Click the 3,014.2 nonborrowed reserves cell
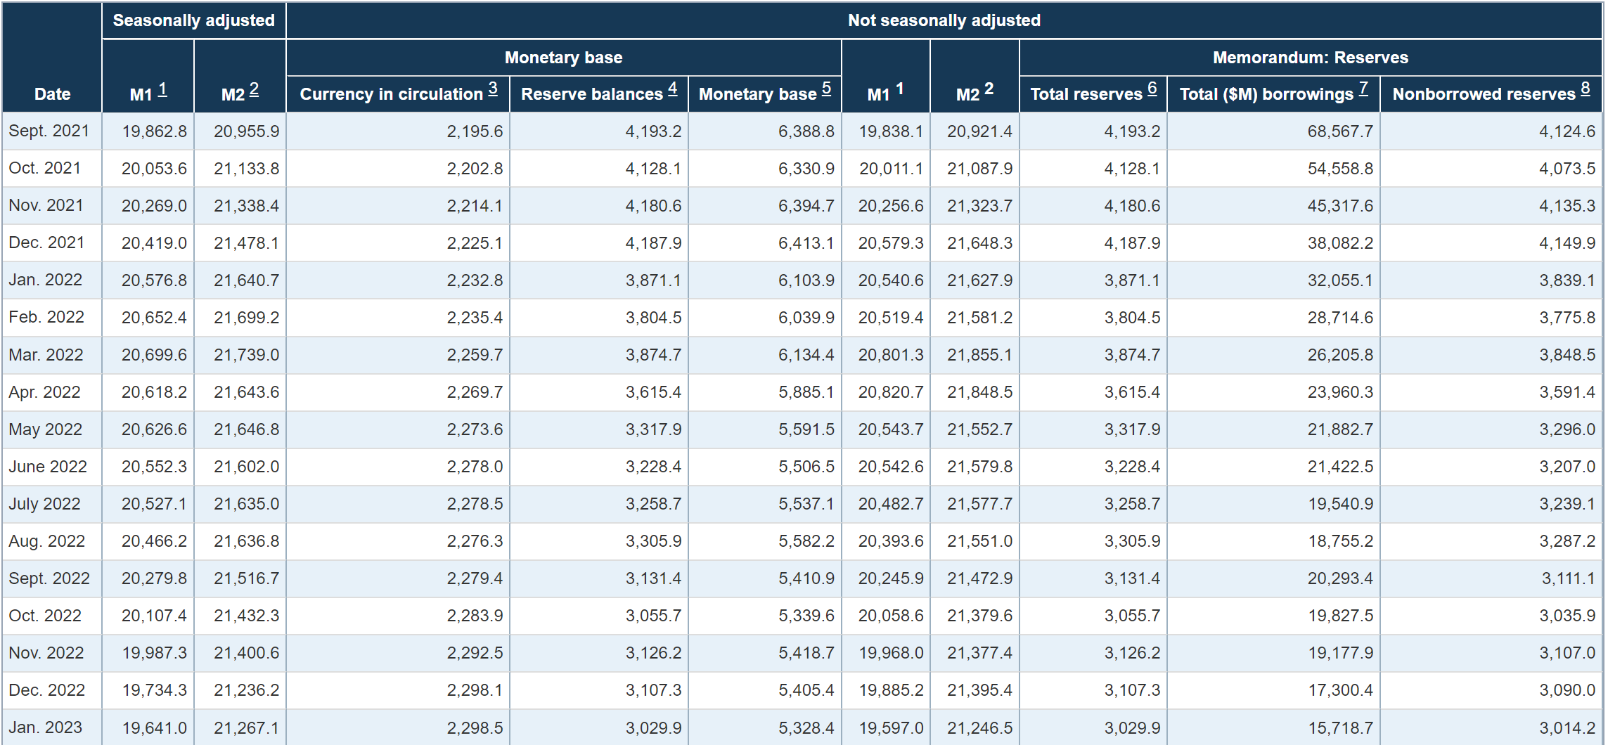The width and height of the screenshot is (1608, 745). pos(1567,728)
